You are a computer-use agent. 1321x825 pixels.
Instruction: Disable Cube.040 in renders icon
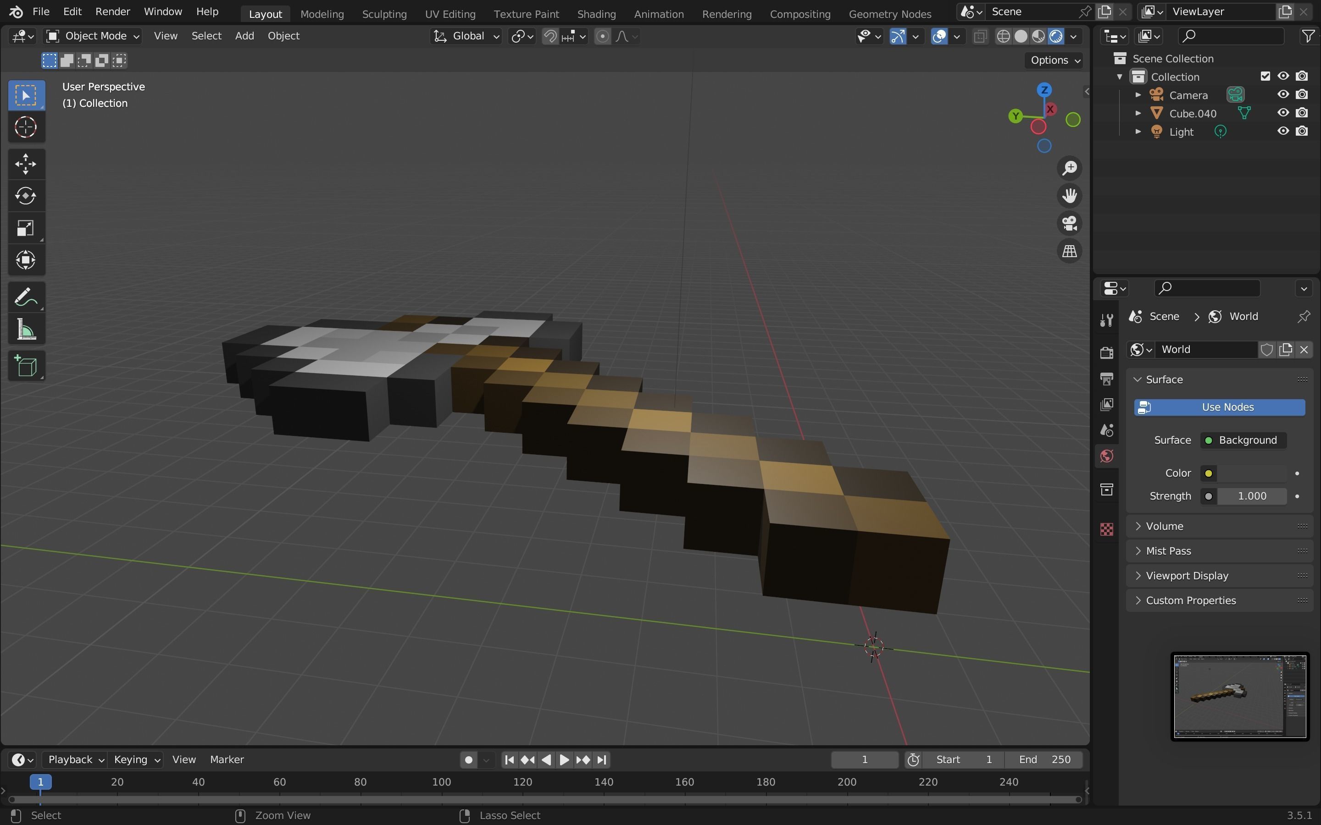click(1302, 113)
